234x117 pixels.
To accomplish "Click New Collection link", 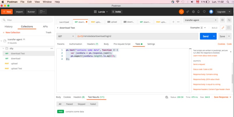I will coord(11,33).
